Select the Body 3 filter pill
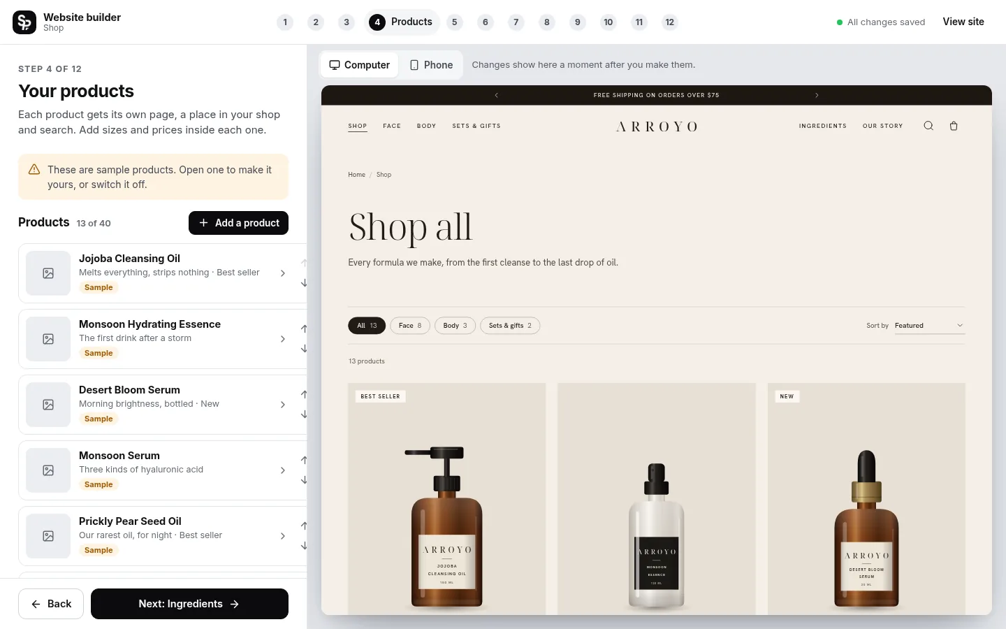This screenshot has width=1006, height=629. coord(455,326)
